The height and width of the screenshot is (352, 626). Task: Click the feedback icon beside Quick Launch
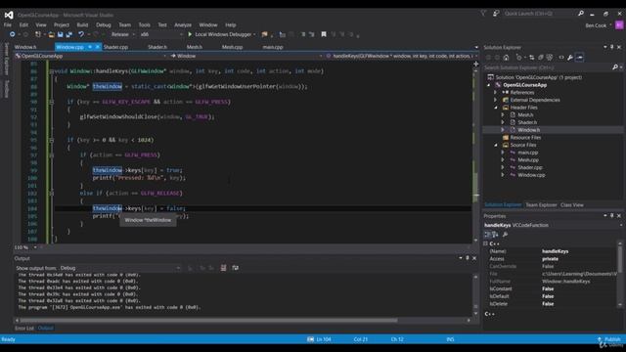496,14
